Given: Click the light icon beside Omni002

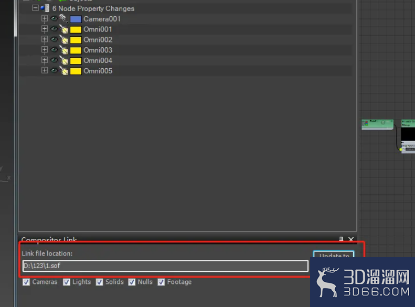Looking at the screenshot, I should click(63, 39).
